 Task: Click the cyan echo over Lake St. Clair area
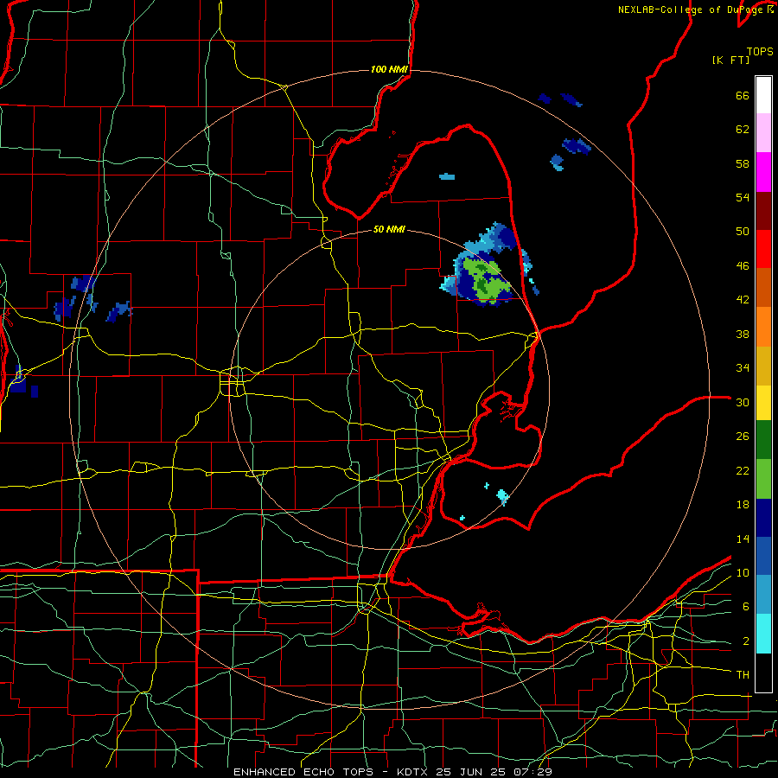pyautogui.click(x=503, y=495)
